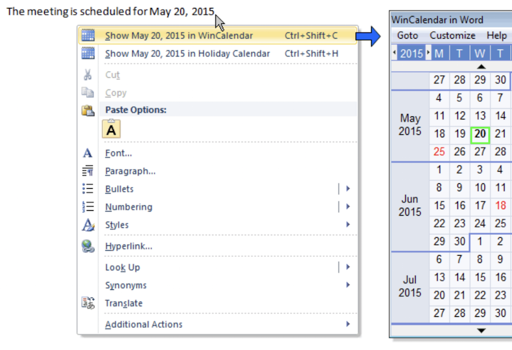Click the 2015 year selector
This screenshot has width=512, height=350.
(411, 53)
